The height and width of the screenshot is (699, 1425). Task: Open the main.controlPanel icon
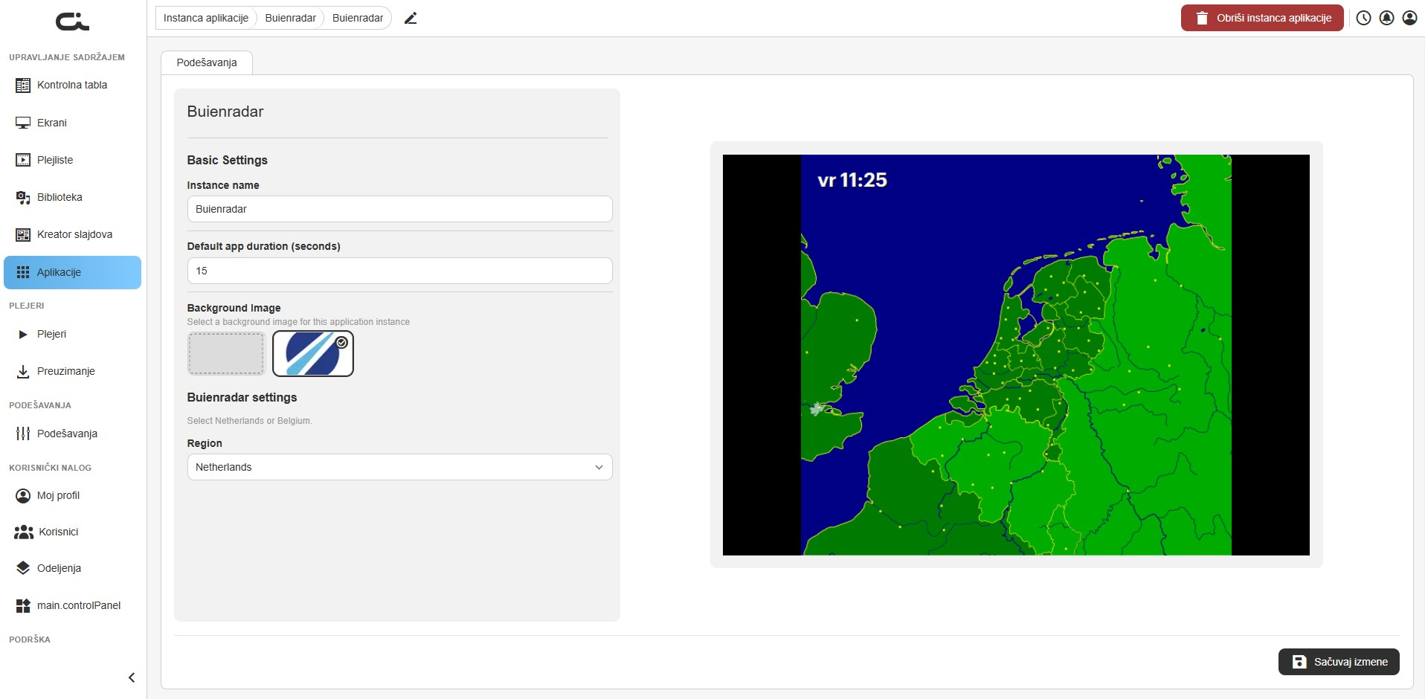click(23, 605)
